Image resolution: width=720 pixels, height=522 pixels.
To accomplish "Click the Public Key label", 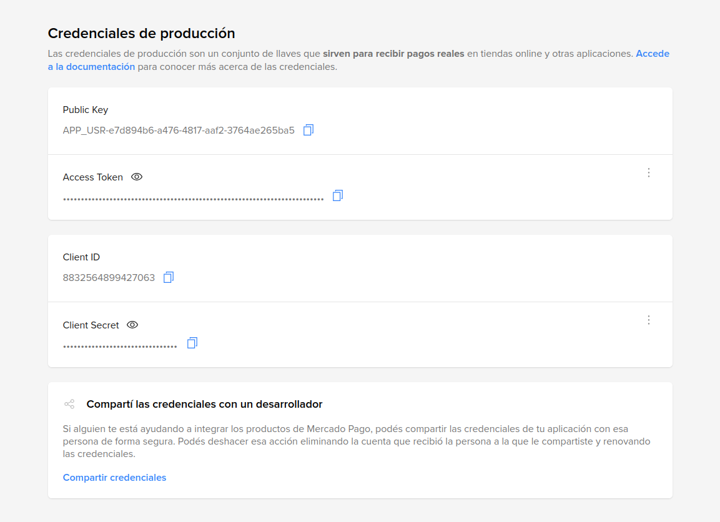I will tap(86, 110).
